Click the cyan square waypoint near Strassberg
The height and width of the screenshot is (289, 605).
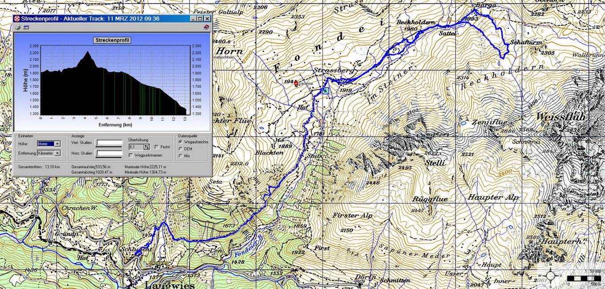tap(326, 91)
